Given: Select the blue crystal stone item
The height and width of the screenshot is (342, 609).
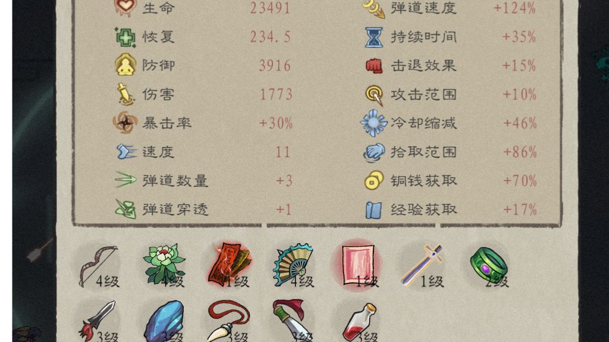Looking at the screenshot, I should pyautogui.click(x=164, y=322).
